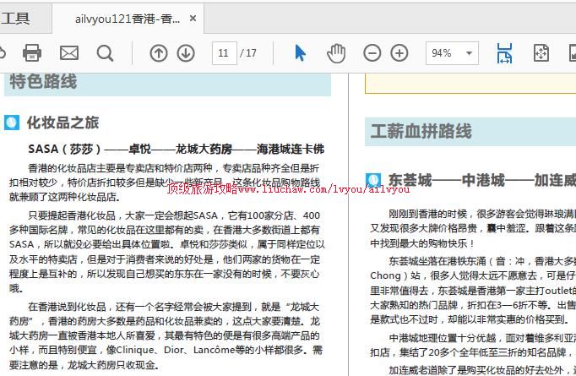
Task: Close the ailvyou121香港 document tab
Action: pyautogui.click(x=193, y=19)
